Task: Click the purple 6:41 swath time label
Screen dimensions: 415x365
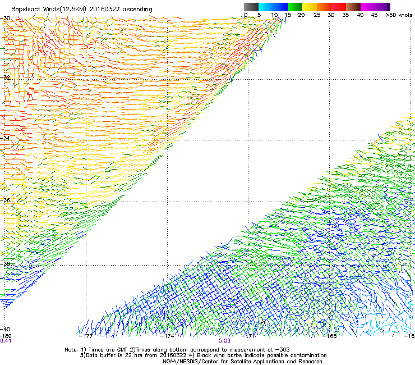Action: (x=6, y=341)
